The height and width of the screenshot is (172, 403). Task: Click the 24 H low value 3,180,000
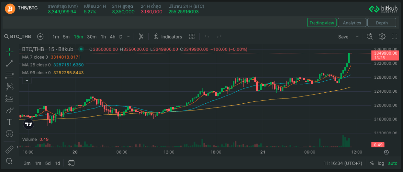pyautogui.click(x=151, y=12)
